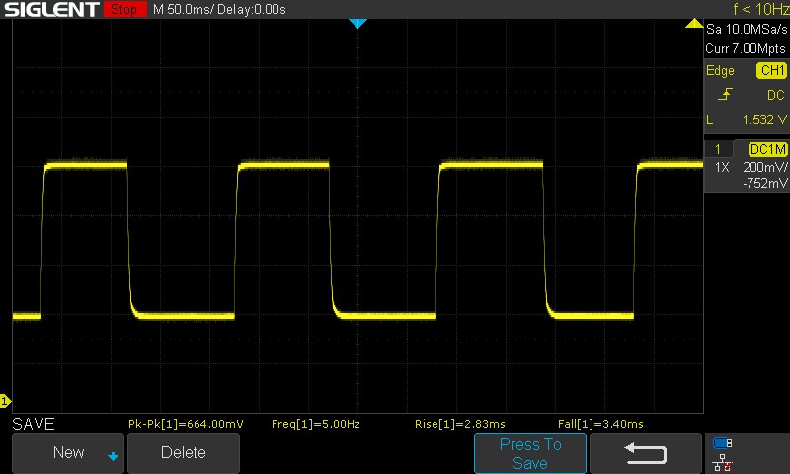Choose the Press To Save softkey
This screenshot has width=790, height=474.
click(x=530, y=453)
